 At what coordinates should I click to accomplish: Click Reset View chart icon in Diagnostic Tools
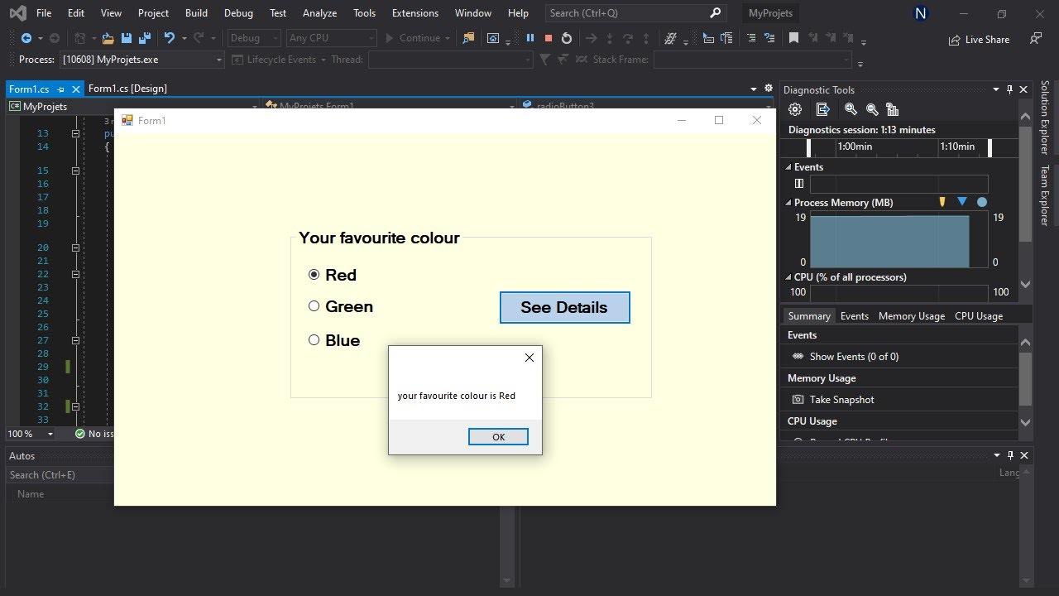892,109
